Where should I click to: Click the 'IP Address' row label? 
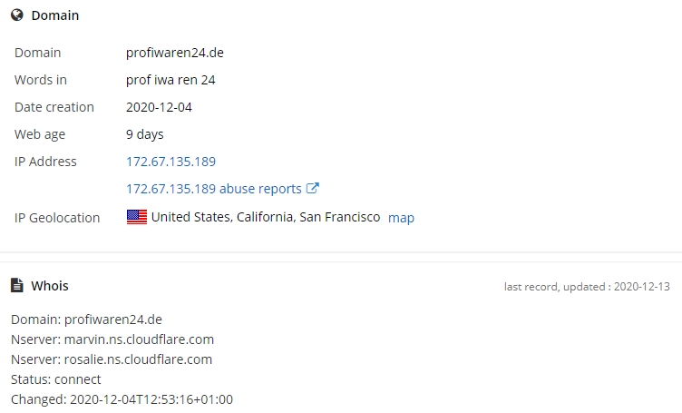tap(45, 162)
